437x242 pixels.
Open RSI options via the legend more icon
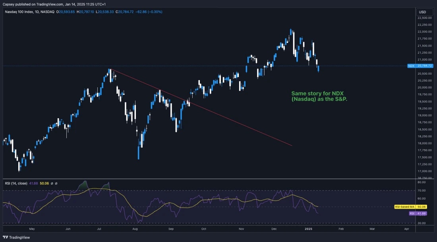pyautogui.click(x=57, y=183)
